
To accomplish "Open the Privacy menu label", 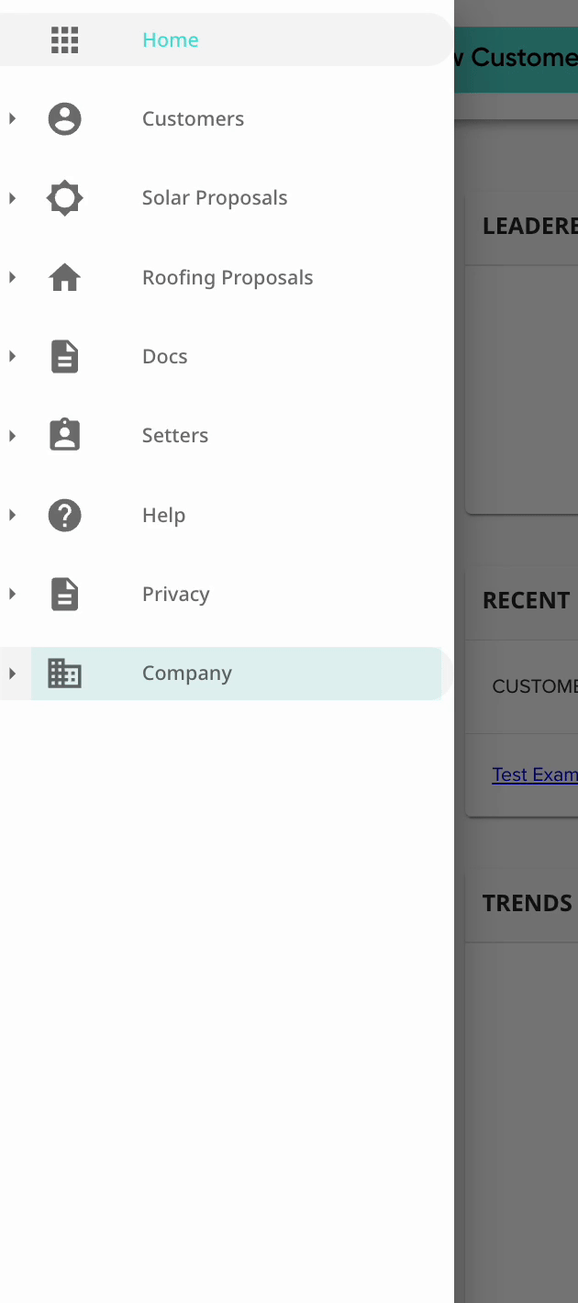I will pyautogui.click(x=176, y=595).
